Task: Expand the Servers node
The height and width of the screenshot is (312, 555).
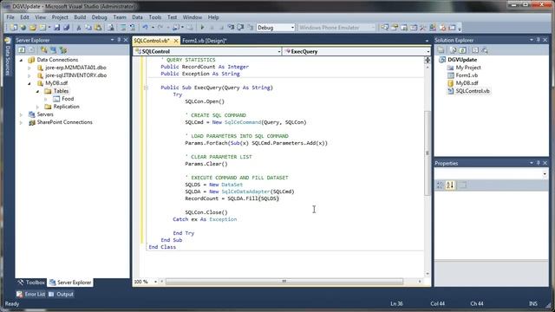Action: coord(21,114)
